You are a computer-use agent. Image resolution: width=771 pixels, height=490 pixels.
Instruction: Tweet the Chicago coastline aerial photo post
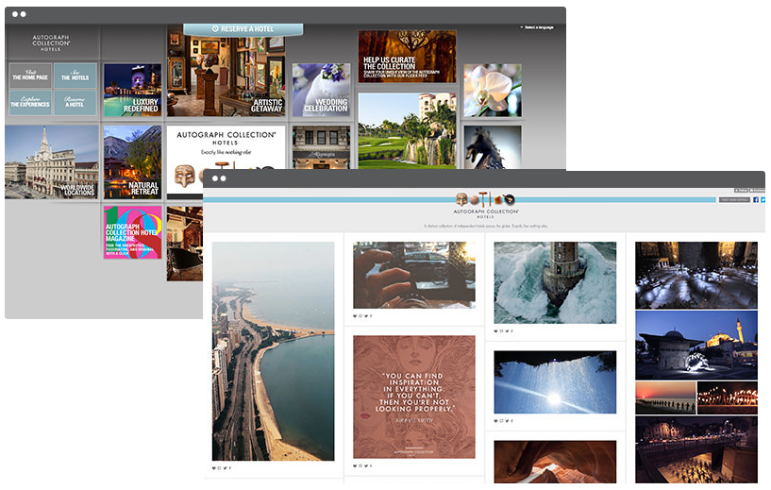pyautogui.click(x=226, y=468)
